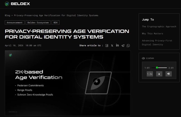This screenshot has height=117, width=181.
Task: Click the Schnorr Zero-Knowledge Proofs bullet text
Action: [x=35, y=95]
